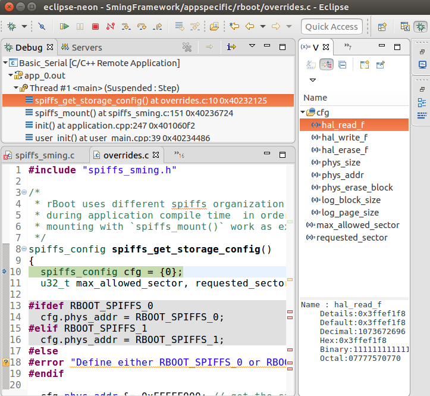
Task: Open the Debug view menu triangle
Action: [252, 46]
